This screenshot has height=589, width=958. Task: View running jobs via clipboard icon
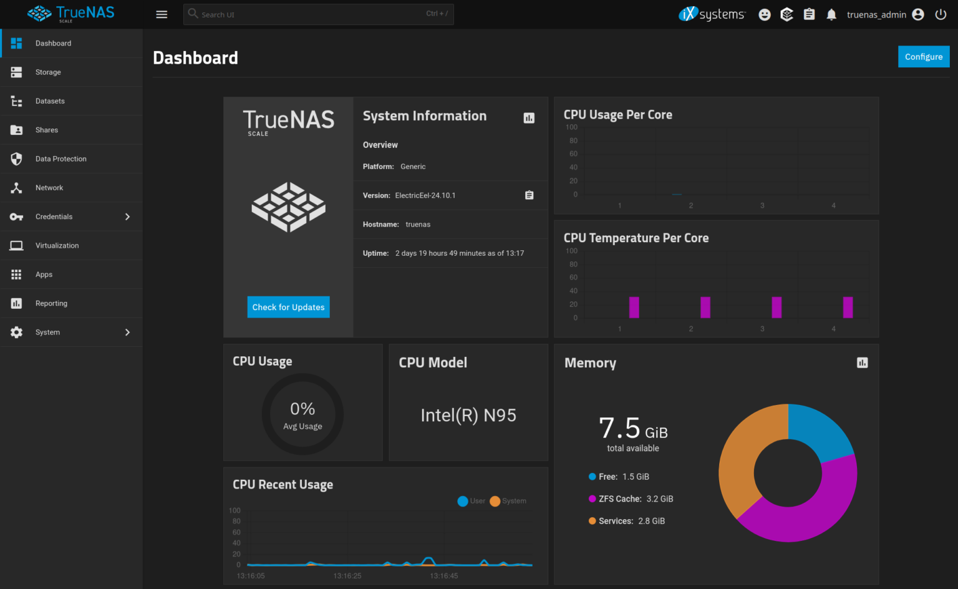pyautogui.click(x=809, y=14)
